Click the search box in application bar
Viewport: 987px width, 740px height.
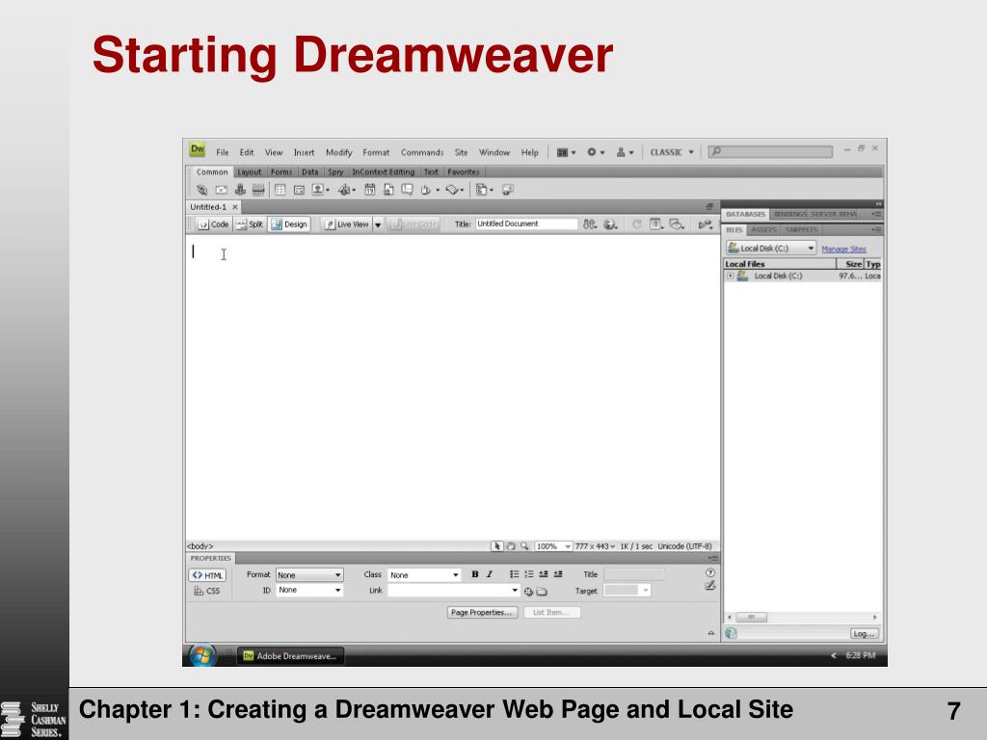tap(770, 151)
